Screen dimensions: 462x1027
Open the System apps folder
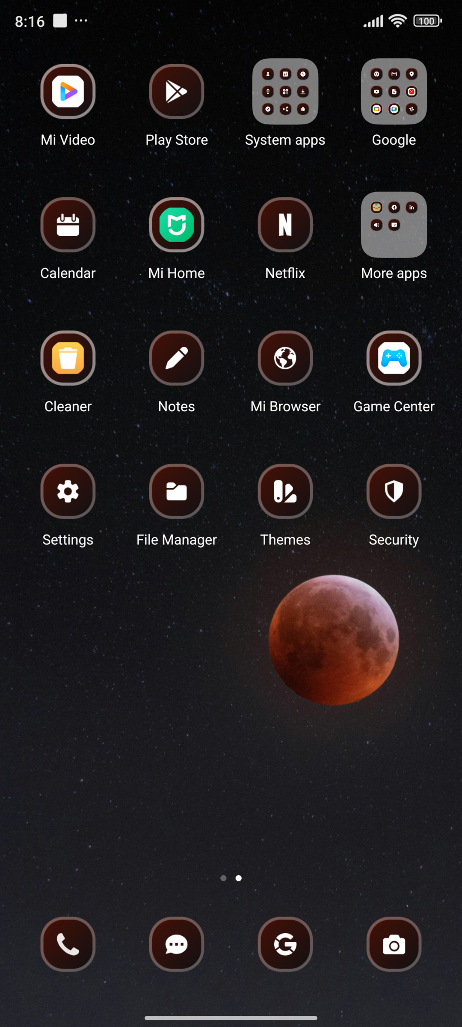(285, 92)
